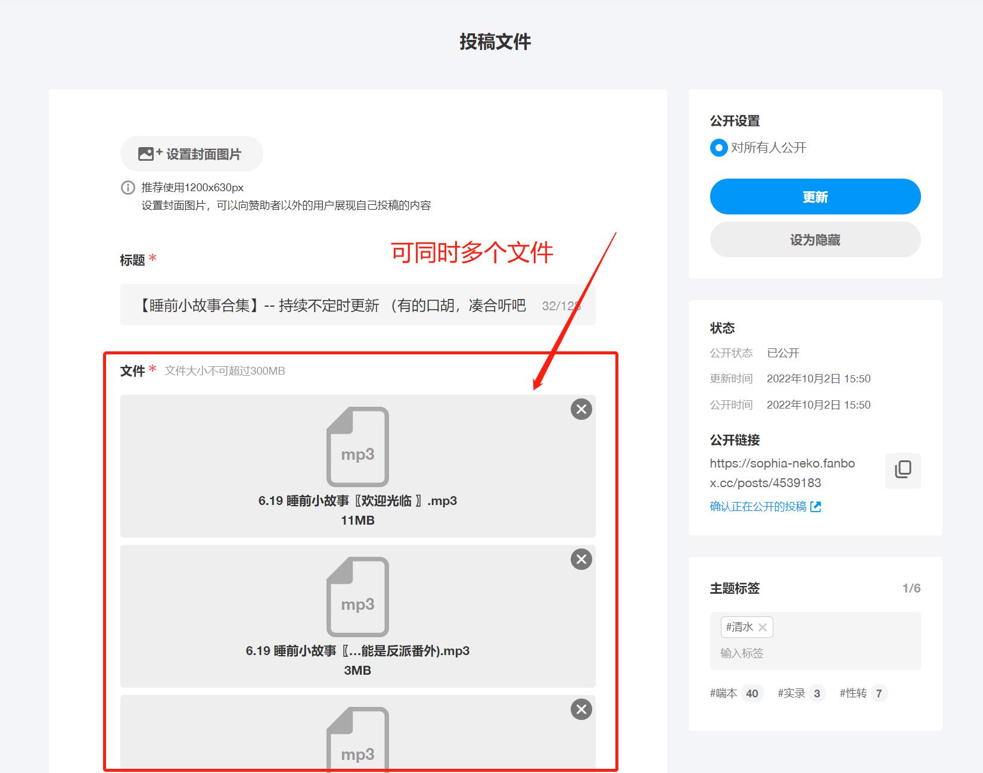Click the mp3 icon of 能是反派番外 file
983x773 pixels.
click(357, 597)
